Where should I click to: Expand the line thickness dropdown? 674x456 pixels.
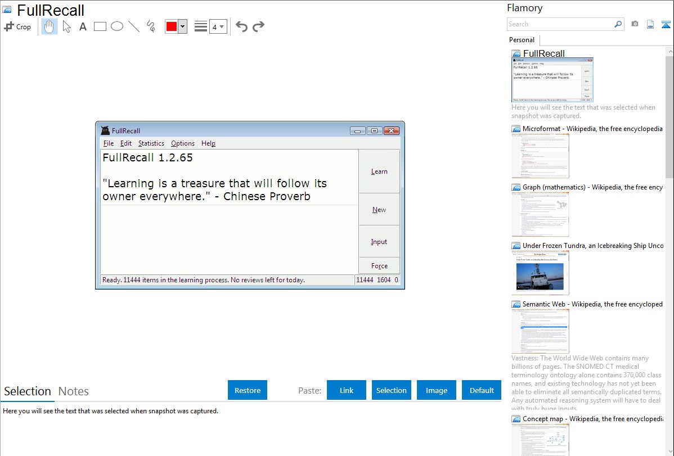click(218, 26)
